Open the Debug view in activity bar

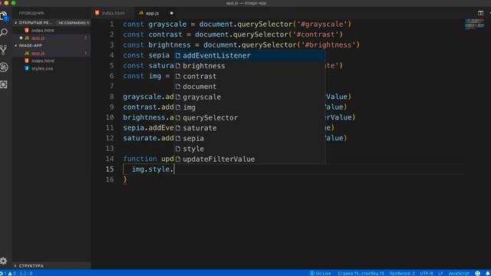coord(4,67)
